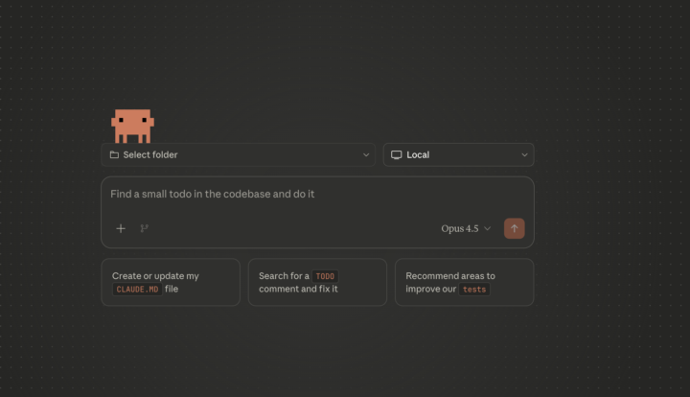
Task: Choose the 'Create or update my CLAUDE.MD file' suggestion
Action: [171, 282]
